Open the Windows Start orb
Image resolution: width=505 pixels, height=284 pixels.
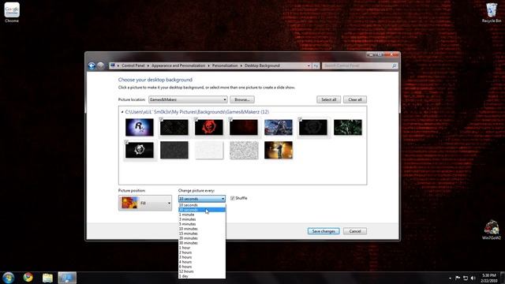(x=9, y=278)
